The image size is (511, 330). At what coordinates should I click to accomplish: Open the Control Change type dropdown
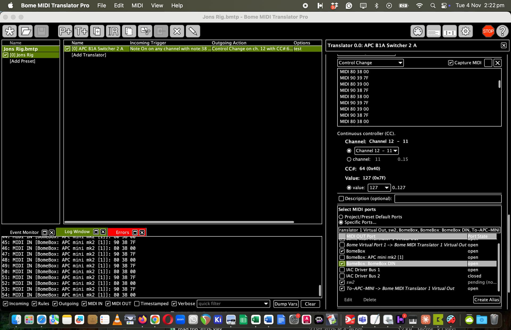[x=370, y=63]
